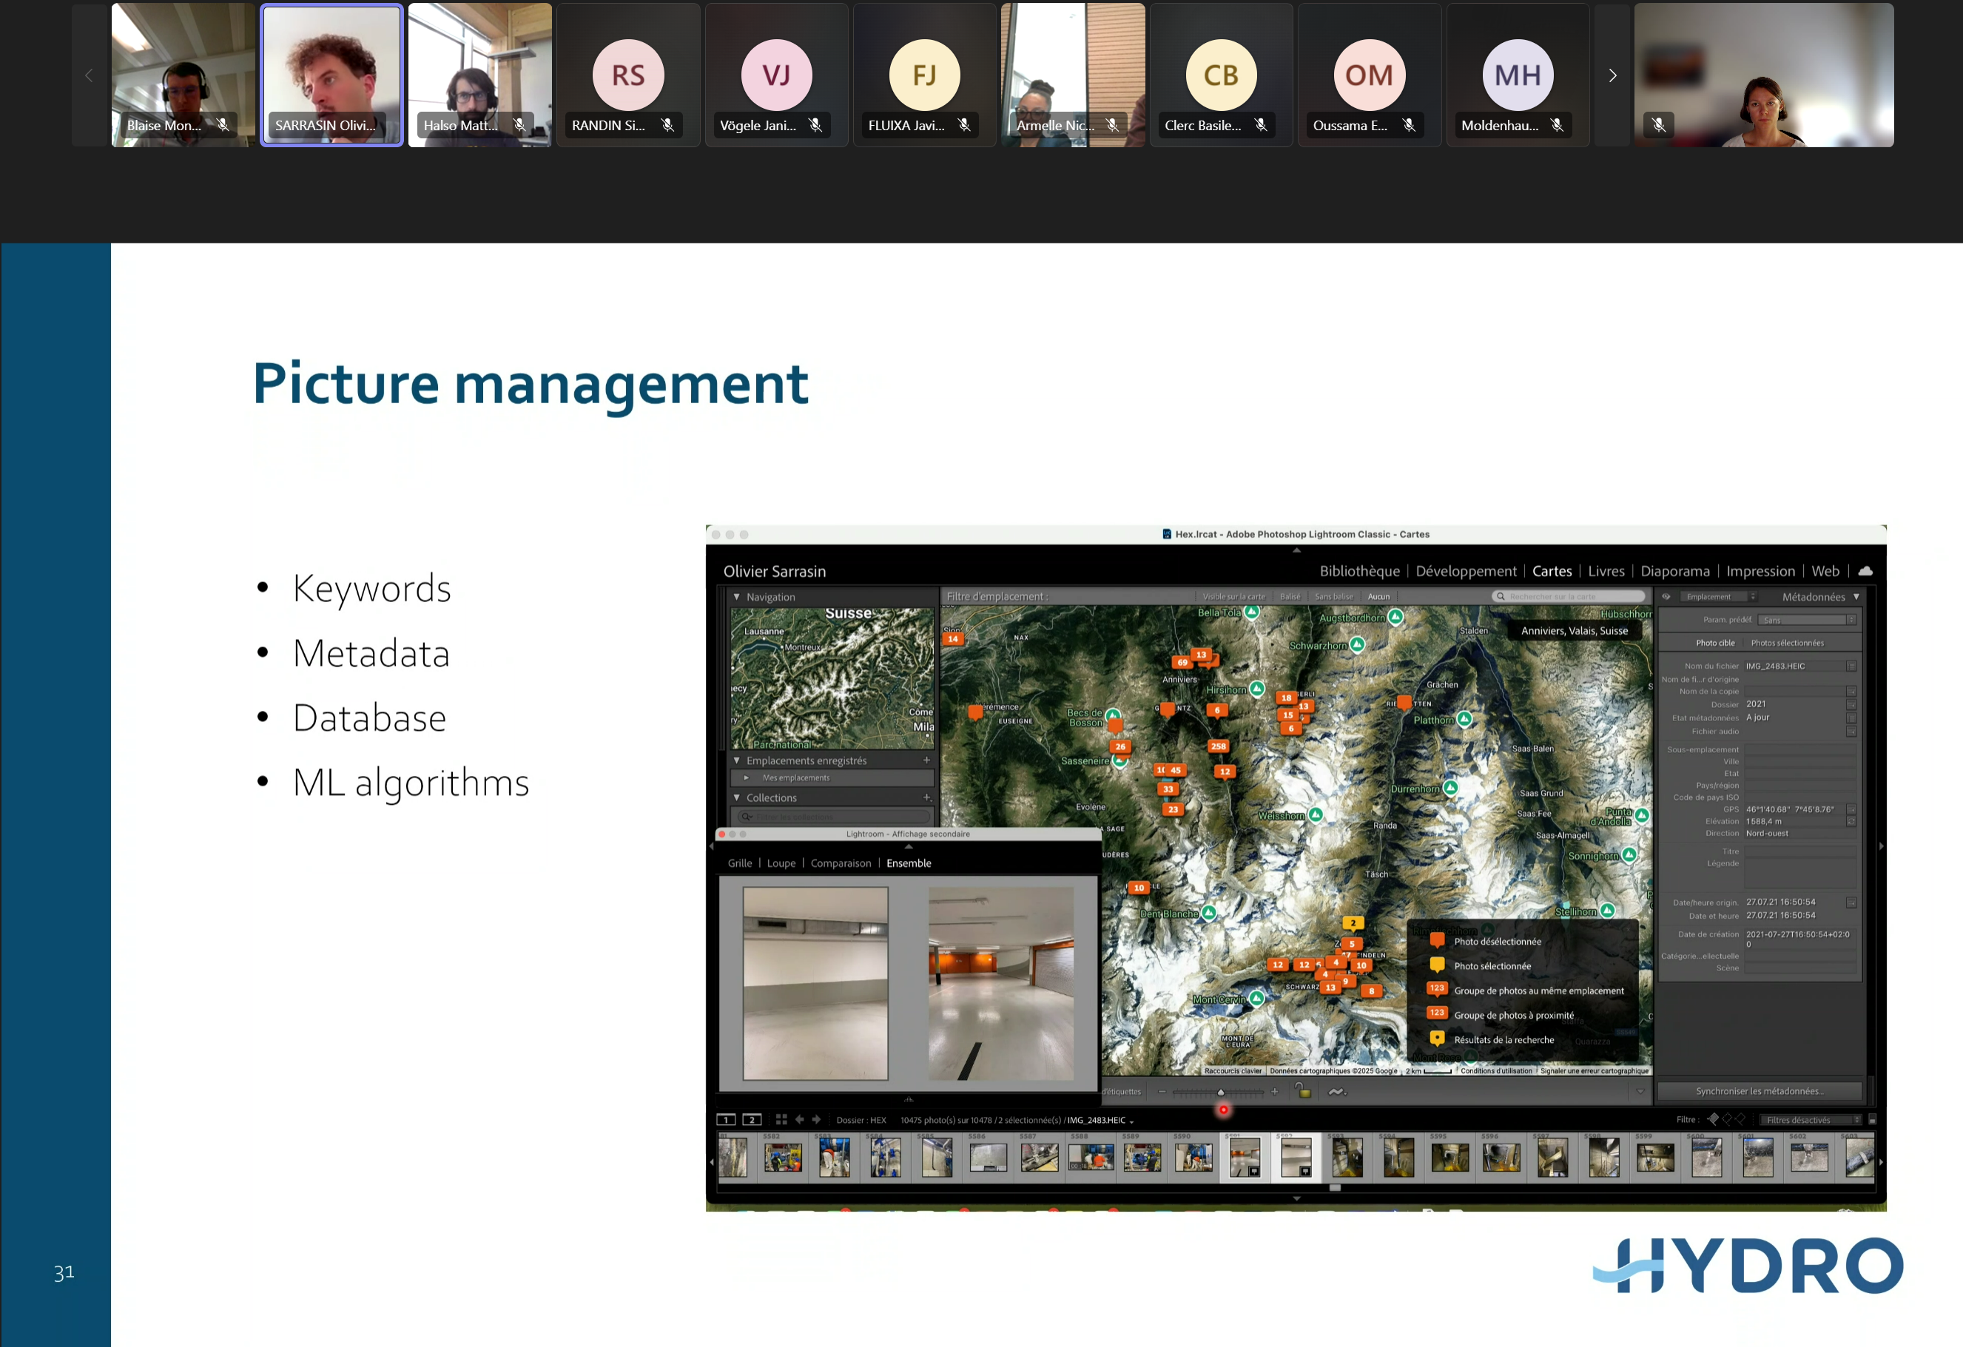Click the lock markers padlock icon
Screen dimensions: 1963x1347
(1304, 1091)
